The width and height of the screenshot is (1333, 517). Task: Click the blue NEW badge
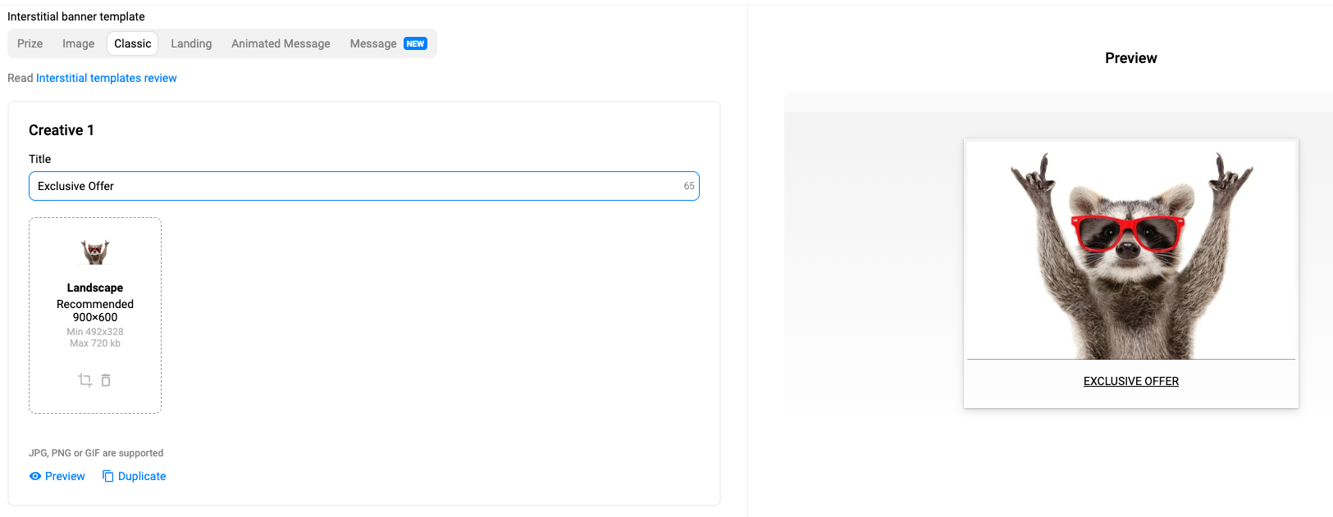[x=416, y=43]
